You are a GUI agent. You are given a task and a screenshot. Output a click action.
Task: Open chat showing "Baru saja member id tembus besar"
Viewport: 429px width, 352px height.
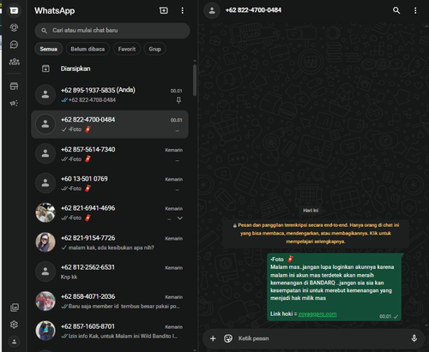pos(110,301)
